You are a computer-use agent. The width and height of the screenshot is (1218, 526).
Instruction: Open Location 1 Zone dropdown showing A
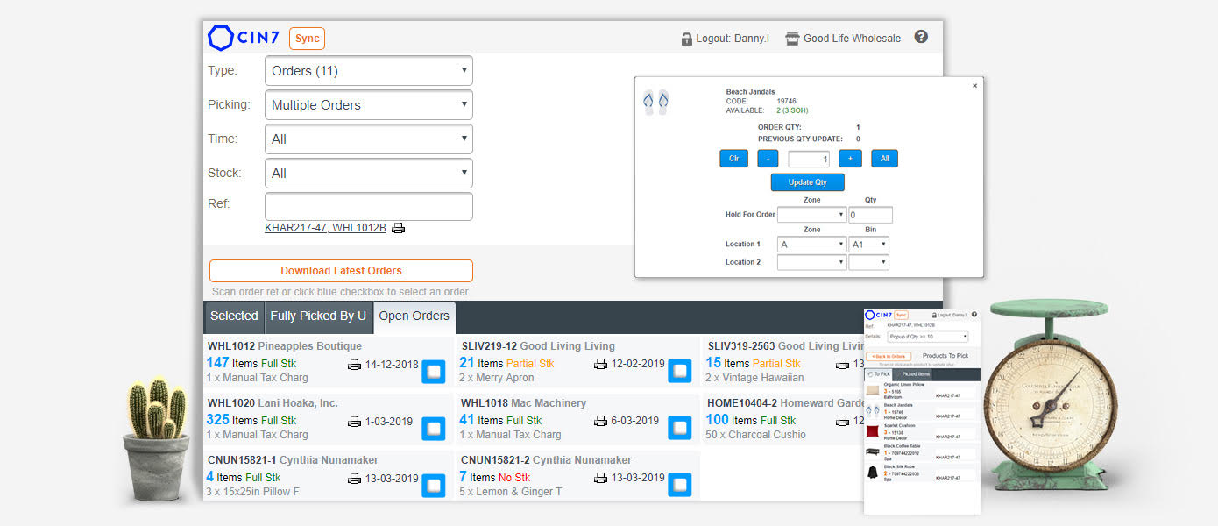tap(812, 245)
